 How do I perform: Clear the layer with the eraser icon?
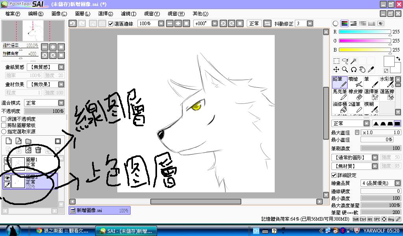pos(28,150)
